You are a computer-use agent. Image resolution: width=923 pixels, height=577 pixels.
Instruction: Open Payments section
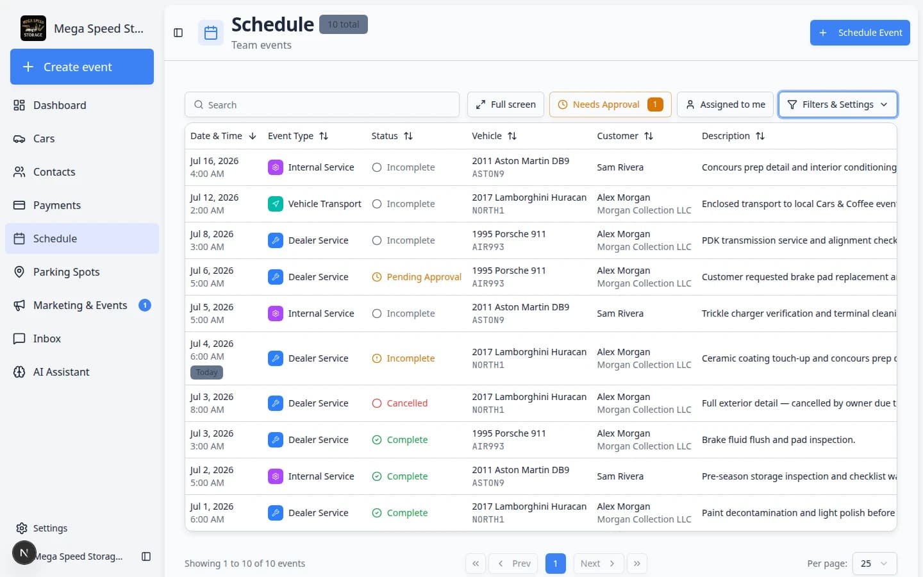[x=82, y=205]
